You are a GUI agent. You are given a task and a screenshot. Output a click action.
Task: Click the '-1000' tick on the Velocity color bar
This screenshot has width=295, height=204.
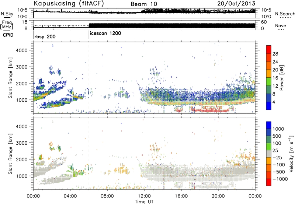coord(280,179)
